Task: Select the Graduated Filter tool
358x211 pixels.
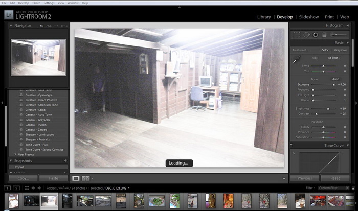Action: coord(324,35)
